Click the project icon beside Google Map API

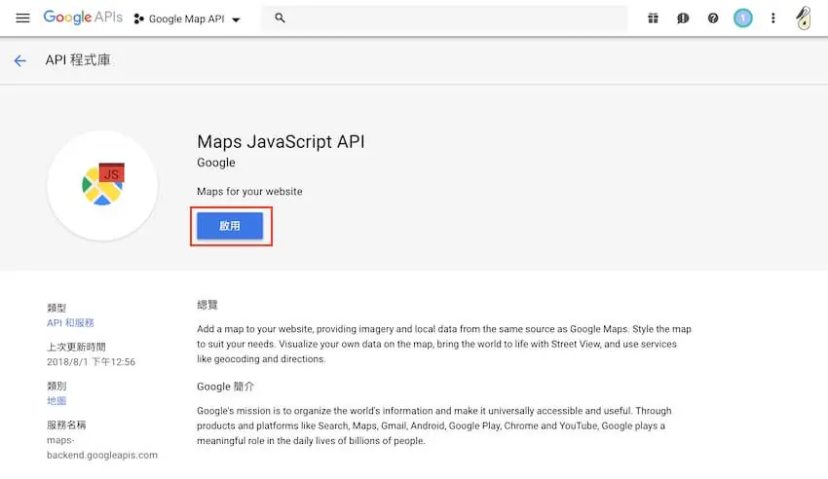tap(139, 19)
